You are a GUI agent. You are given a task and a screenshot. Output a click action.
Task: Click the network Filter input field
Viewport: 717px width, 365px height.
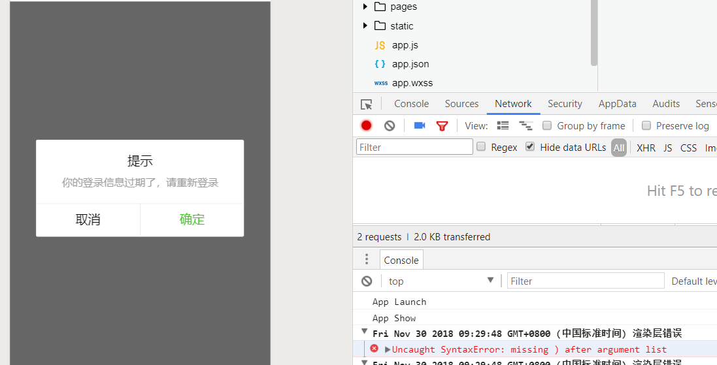click(x=414, y=148)
